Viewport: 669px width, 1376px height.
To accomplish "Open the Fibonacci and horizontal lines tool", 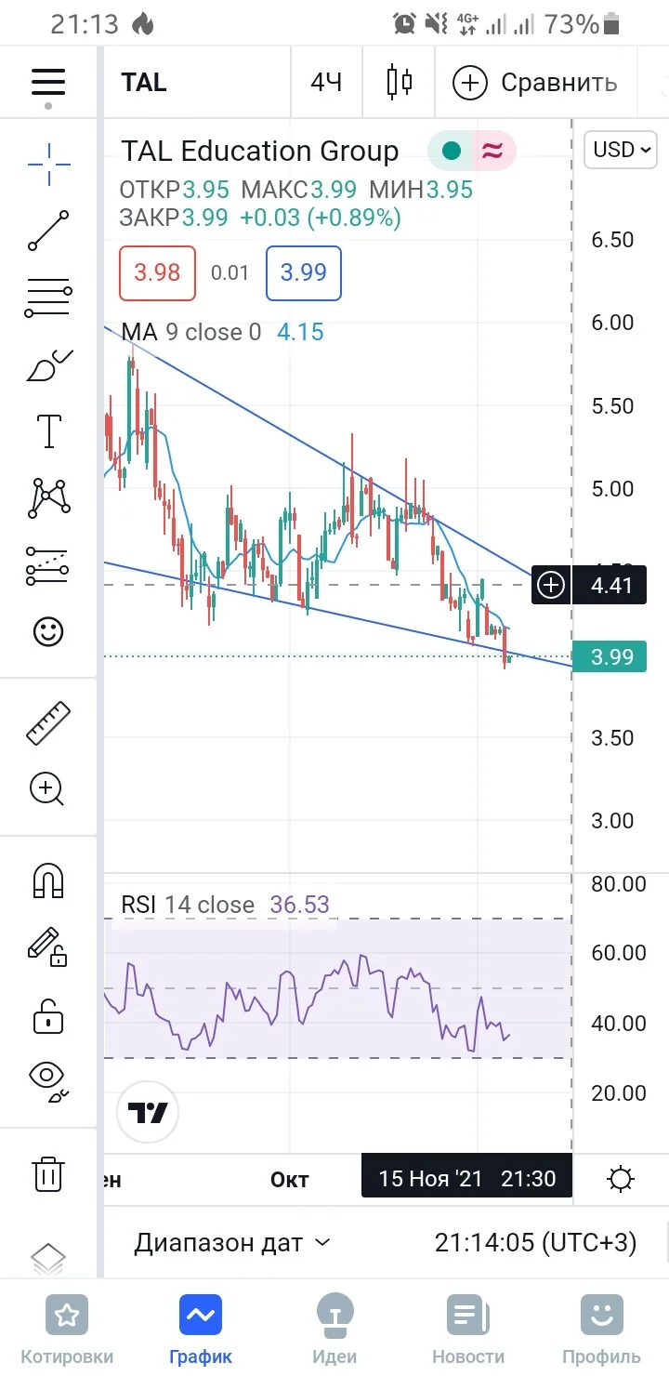I will pyautogui.click(x=48, y=298).
